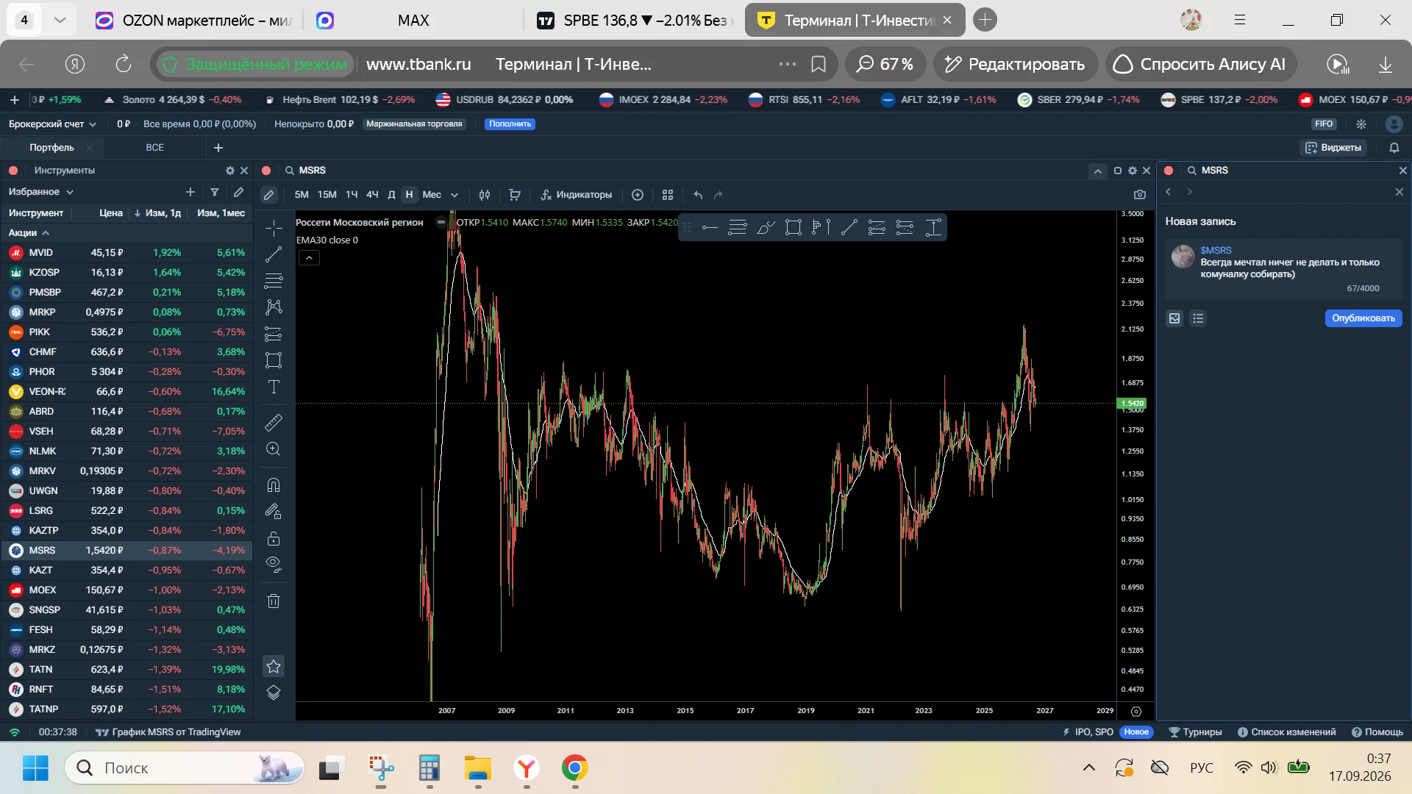This screenshot has width=1412, height=794.
Task: Select the text annotation tool
Action: [x=274, y=387]
